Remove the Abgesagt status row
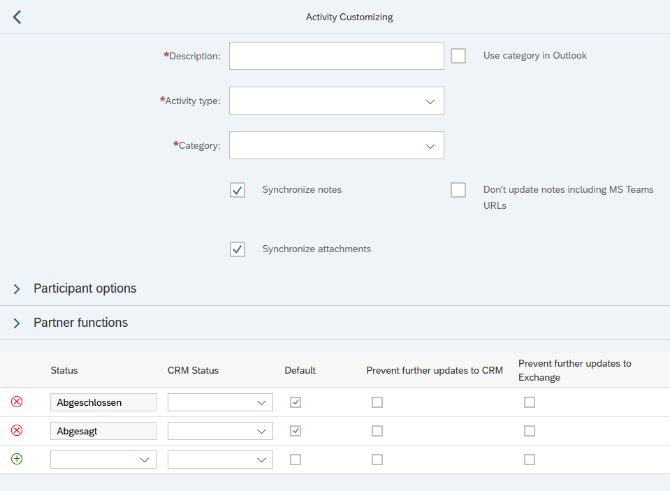670x491 pixels. 17,430
